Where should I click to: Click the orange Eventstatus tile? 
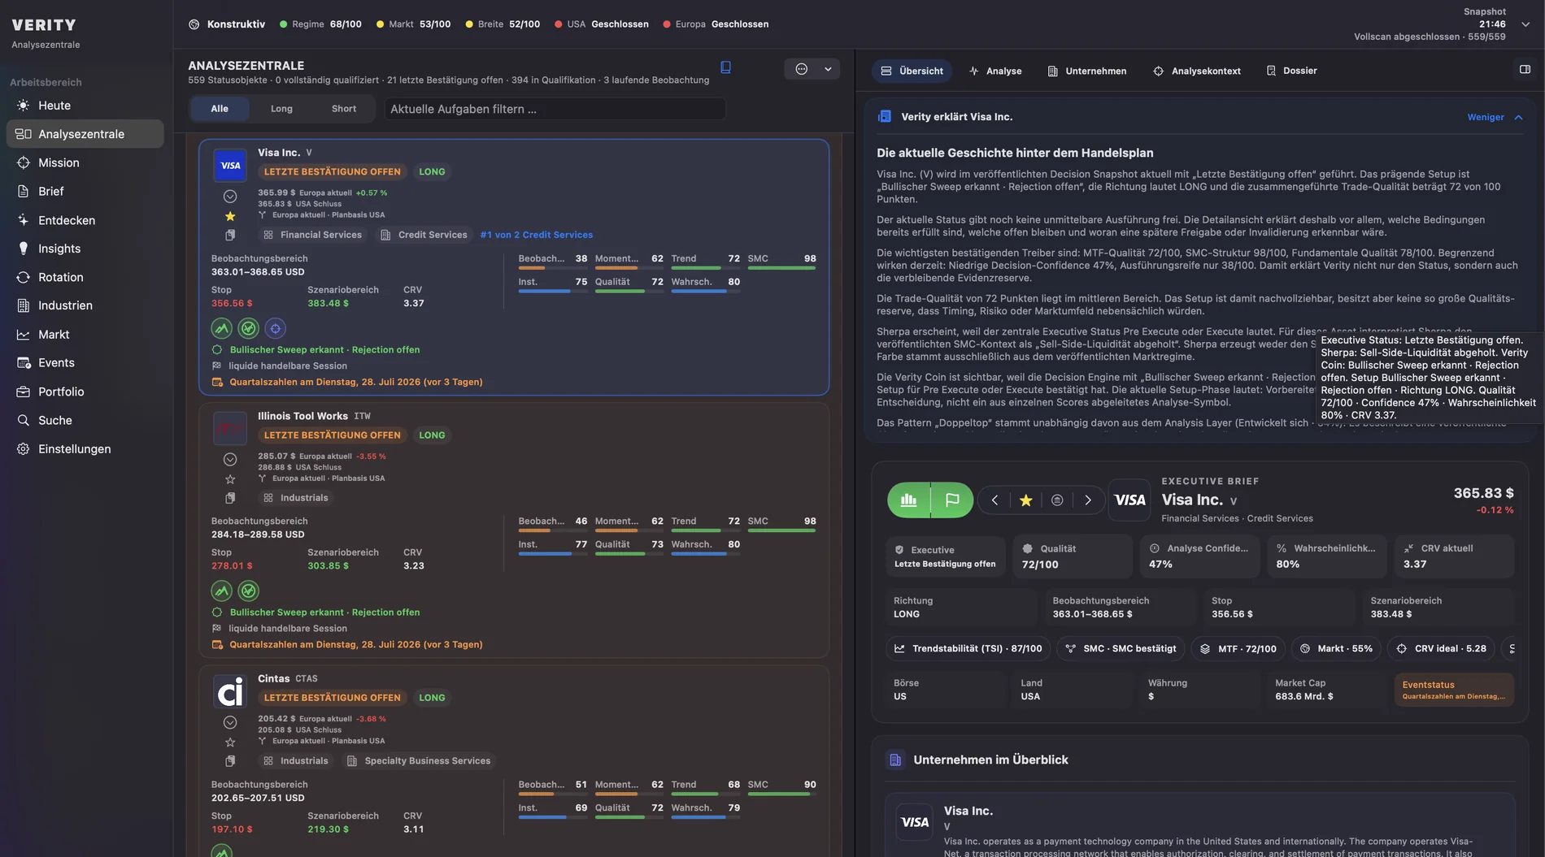coord(1454,690)
